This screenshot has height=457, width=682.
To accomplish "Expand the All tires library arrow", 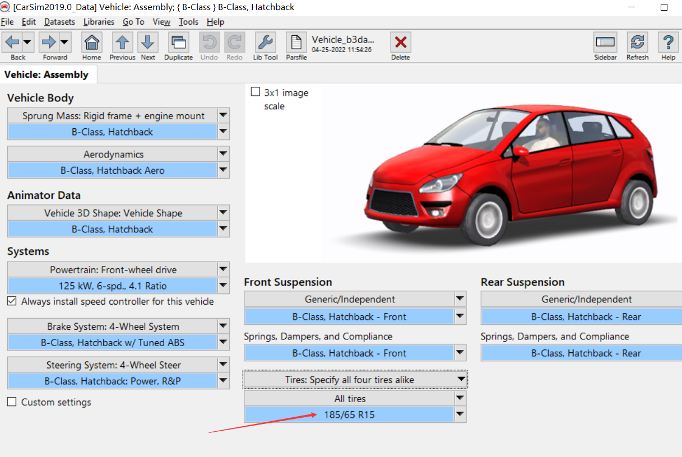I will [460, 398].
